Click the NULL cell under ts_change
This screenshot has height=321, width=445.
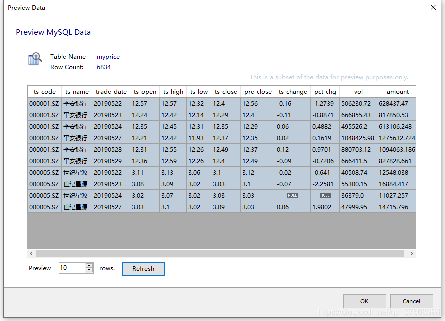[293, 196]
